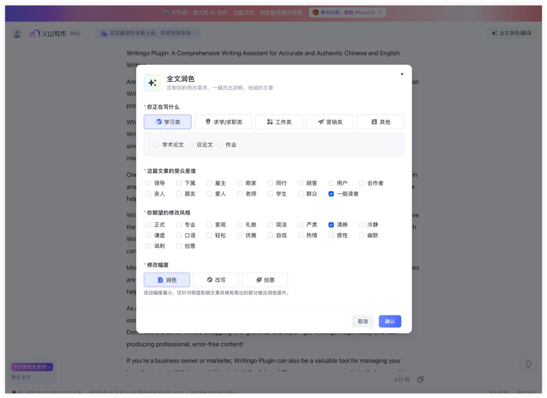Enable the 同行 audience checkbox
Screen dimensions: 547x398
[x=270, y=183]
